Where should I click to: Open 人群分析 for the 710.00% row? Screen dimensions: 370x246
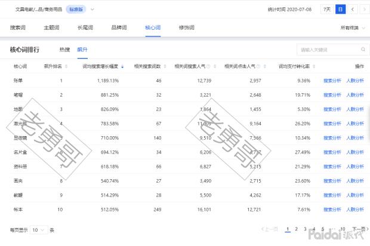[x=355, y=138]
